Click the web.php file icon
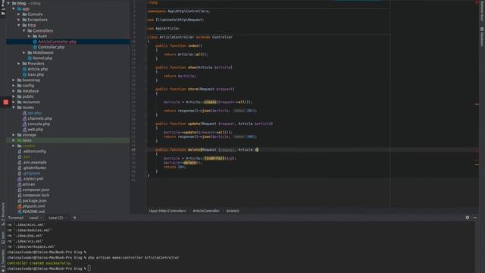This screenshot has height=273, width=485. click(24, 130)
